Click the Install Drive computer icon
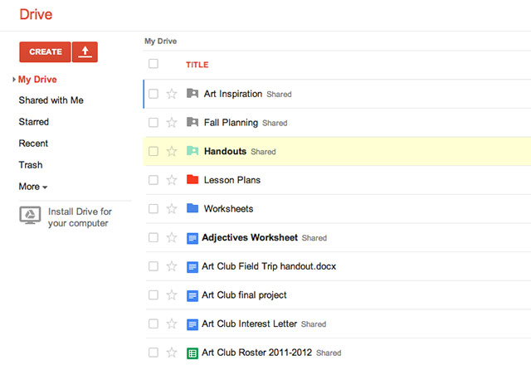This screenshot has height=365, width=531. click(31, 216)
